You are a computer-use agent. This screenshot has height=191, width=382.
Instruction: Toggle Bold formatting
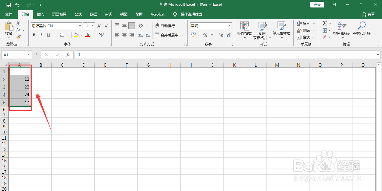point(34,35)
